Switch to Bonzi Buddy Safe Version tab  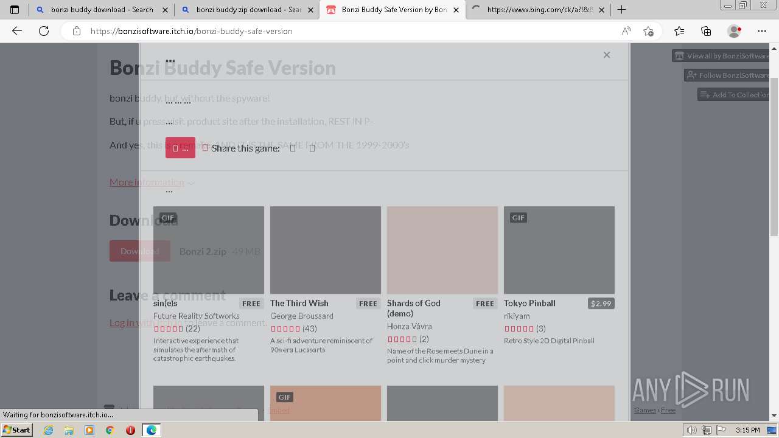(x=393, y=10)
